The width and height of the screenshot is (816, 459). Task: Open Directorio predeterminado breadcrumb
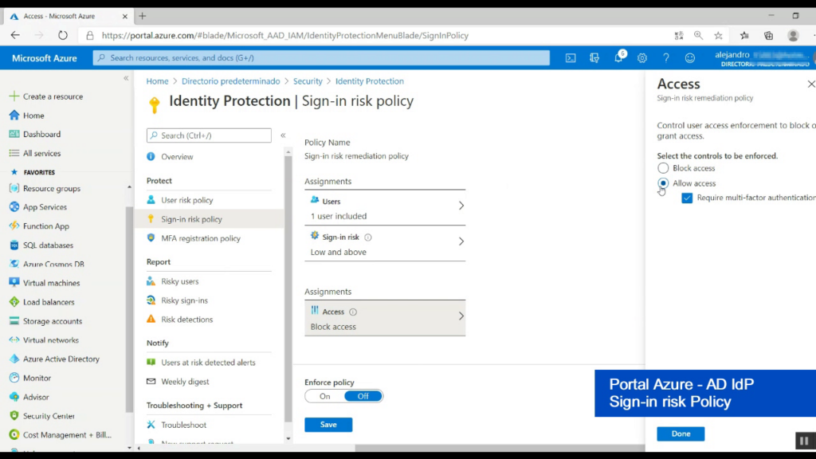[x=230, y=81]
